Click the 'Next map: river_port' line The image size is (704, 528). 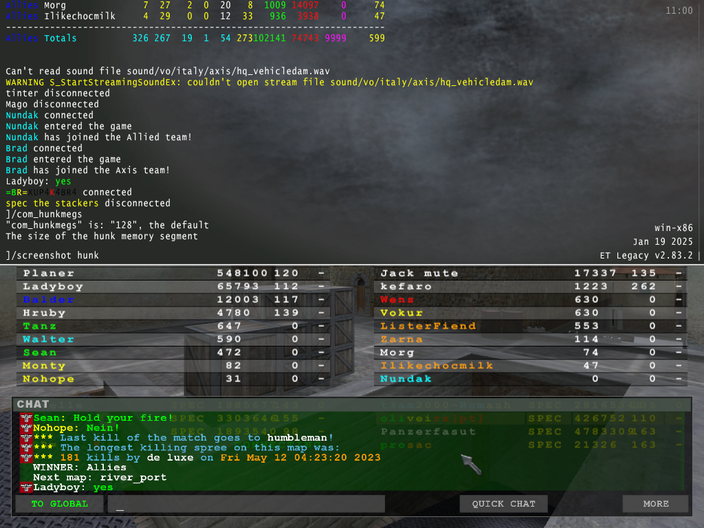[x=100, y=477]
